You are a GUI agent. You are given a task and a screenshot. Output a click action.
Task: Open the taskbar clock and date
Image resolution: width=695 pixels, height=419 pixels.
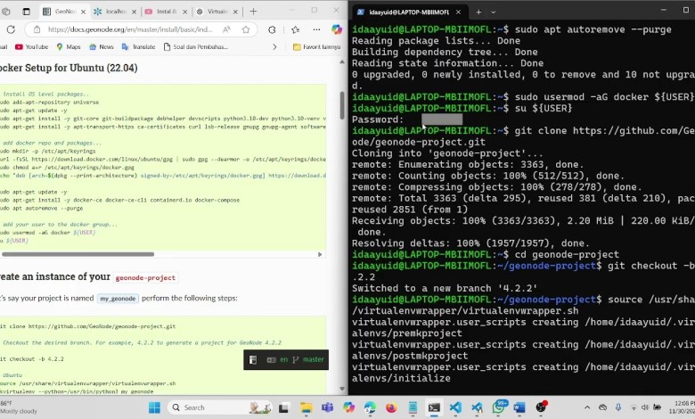[x=682, y=407]
